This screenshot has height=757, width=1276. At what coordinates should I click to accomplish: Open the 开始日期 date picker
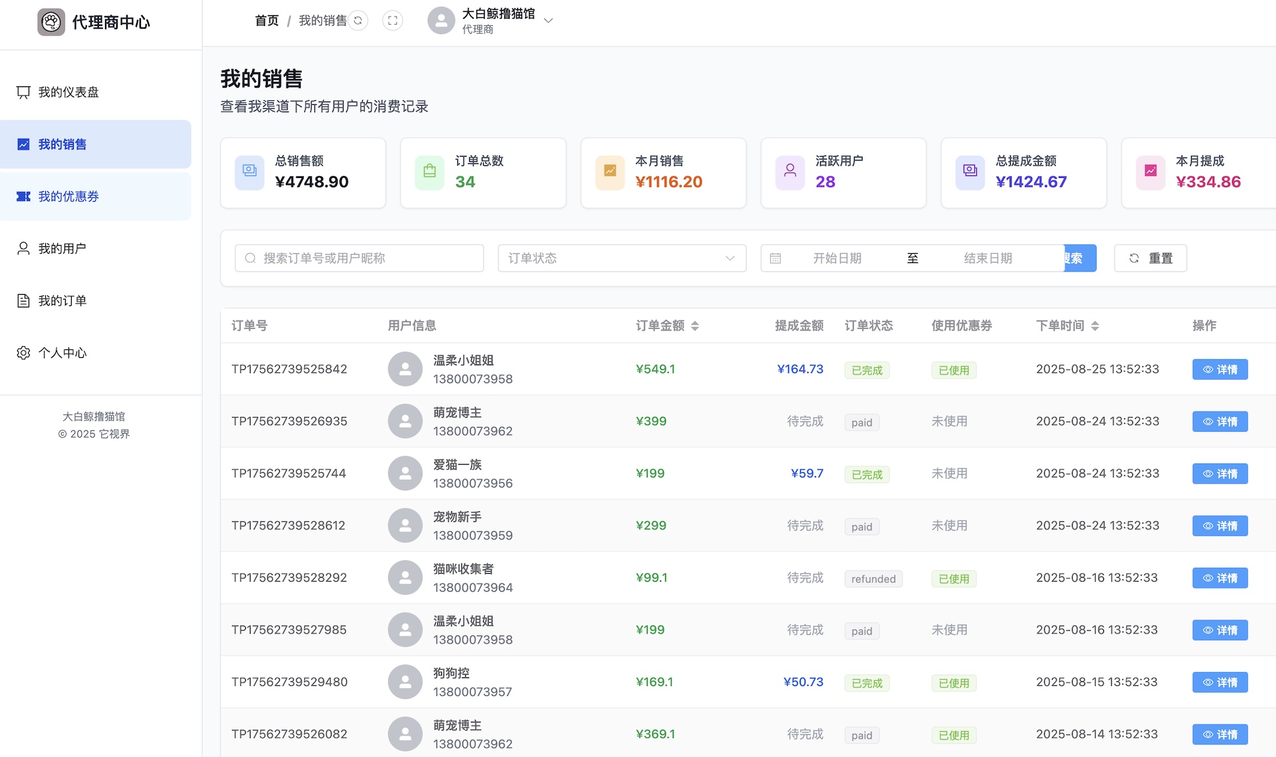[837, 258]
